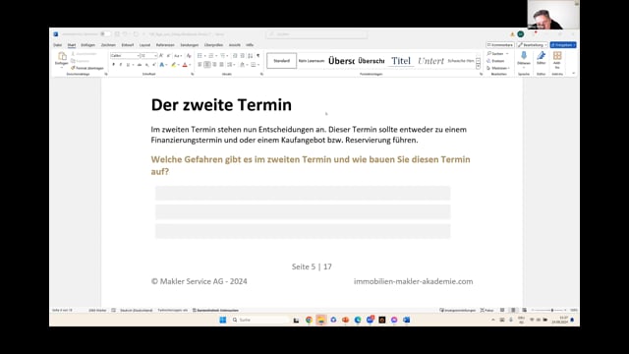Open the Datei menu

(x=58, y=45)
